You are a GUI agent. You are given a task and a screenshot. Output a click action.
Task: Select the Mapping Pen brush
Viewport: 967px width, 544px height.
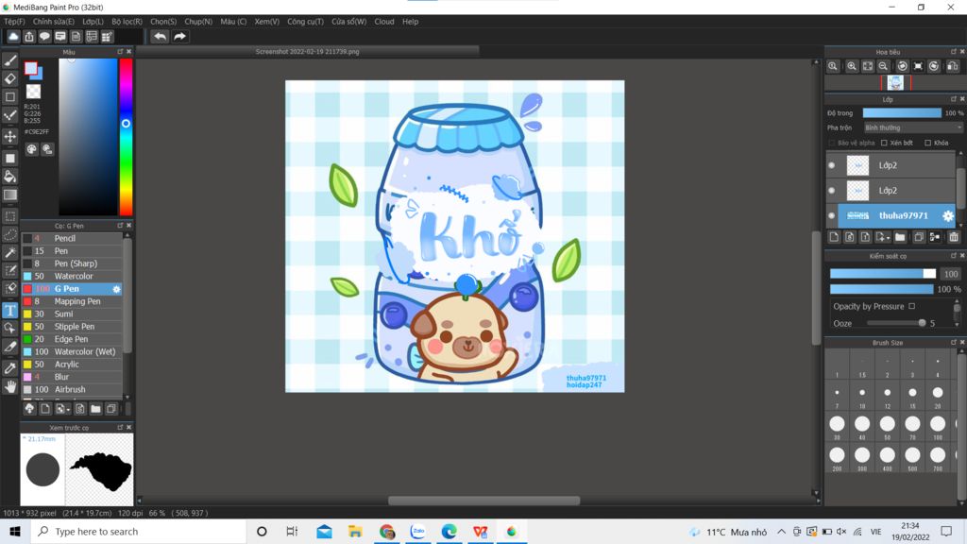[72, 301]
